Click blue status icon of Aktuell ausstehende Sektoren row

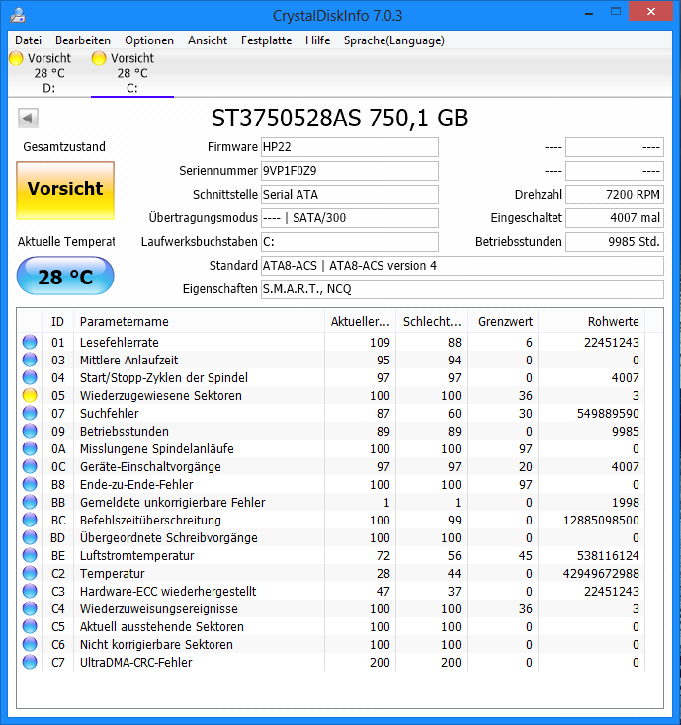tap(30, 627)
